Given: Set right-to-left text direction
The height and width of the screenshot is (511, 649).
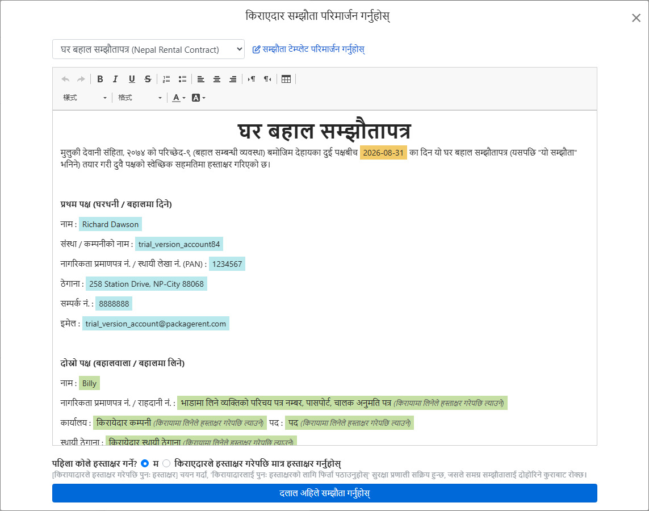Looking at the screenshot, I should tap(268, 79).
